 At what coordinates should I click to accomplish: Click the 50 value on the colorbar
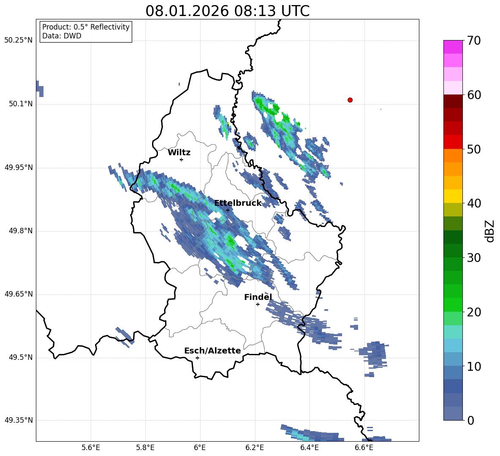point(474,149)
